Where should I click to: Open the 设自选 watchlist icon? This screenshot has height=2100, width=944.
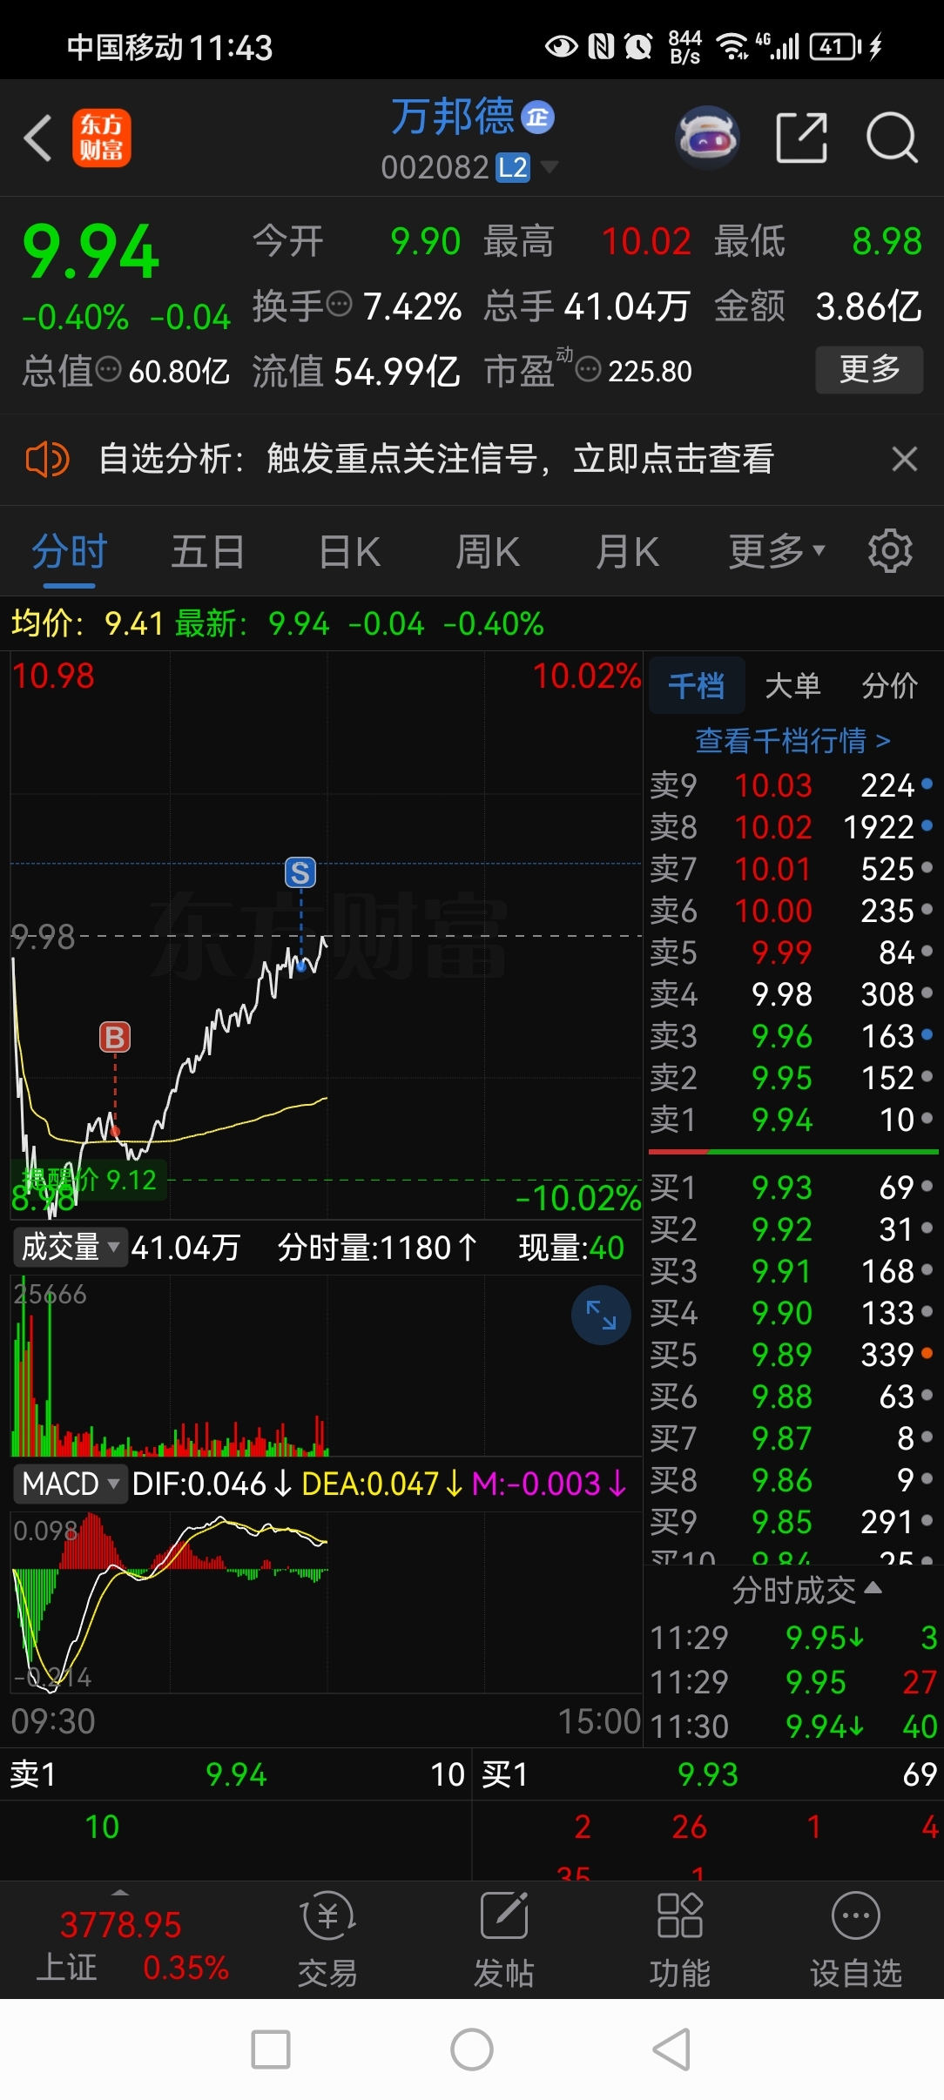856,1941
